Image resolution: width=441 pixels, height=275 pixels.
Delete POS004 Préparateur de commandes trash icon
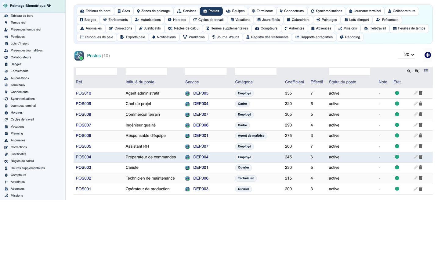pyautogui.click(x=421, y=157)
